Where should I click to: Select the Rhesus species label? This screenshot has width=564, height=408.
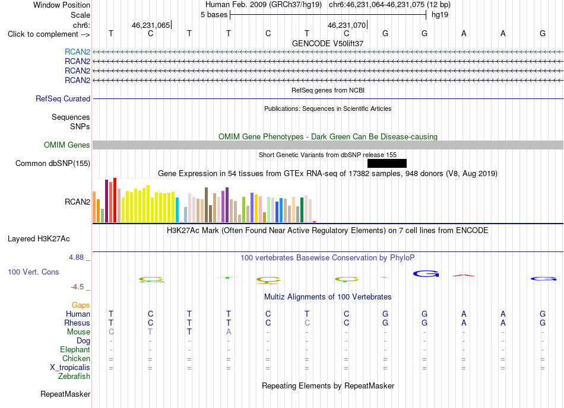[x=77, y=323]
